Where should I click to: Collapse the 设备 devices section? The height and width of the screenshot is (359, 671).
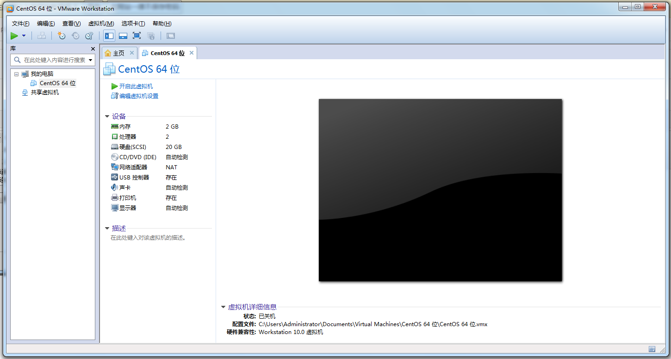(107, 116)
